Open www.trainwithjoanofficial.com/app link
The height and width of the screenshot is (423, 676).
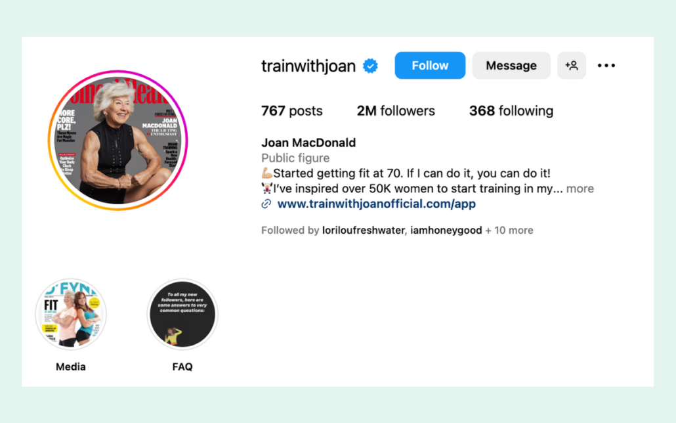click(376, 204)
